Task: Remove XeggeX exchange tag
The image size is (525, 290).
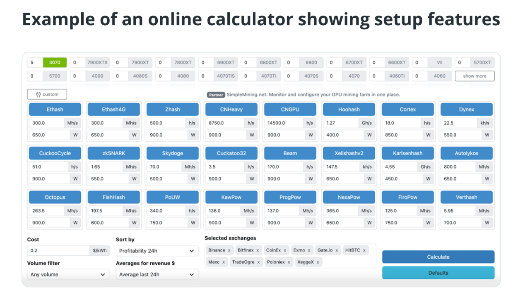Action: coord(318,262)
